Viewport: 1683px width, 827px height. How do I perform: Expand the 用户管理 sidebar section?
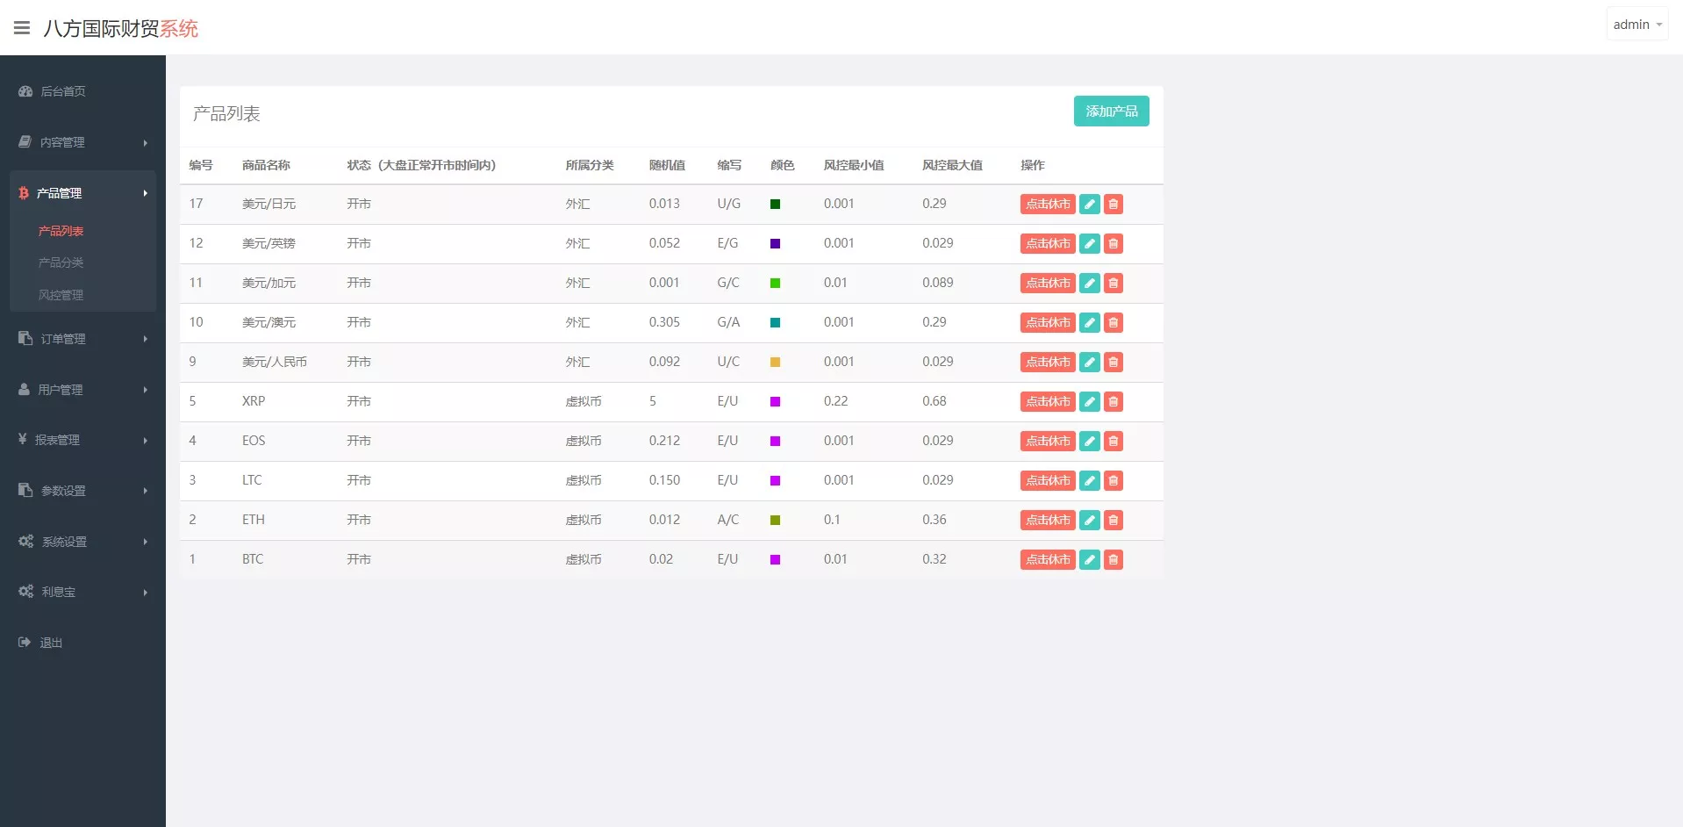tap(82, 390)
